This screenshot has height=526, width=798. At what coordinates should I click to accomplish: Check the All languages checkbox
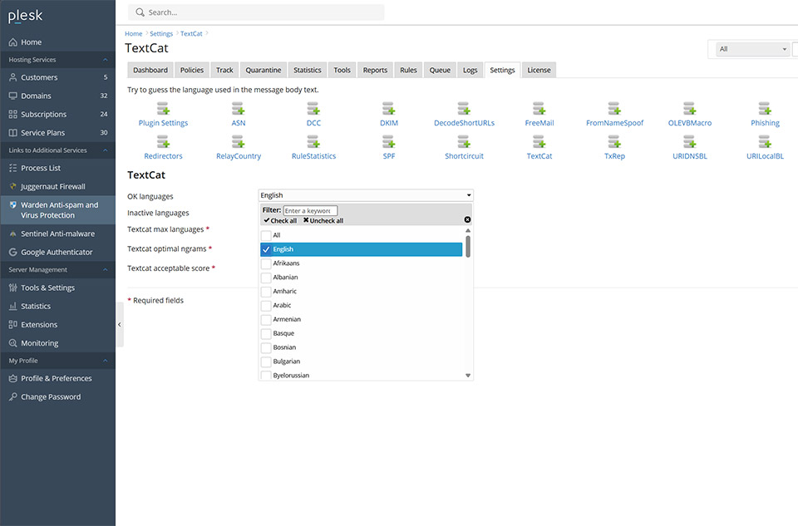tap(266, 235)
